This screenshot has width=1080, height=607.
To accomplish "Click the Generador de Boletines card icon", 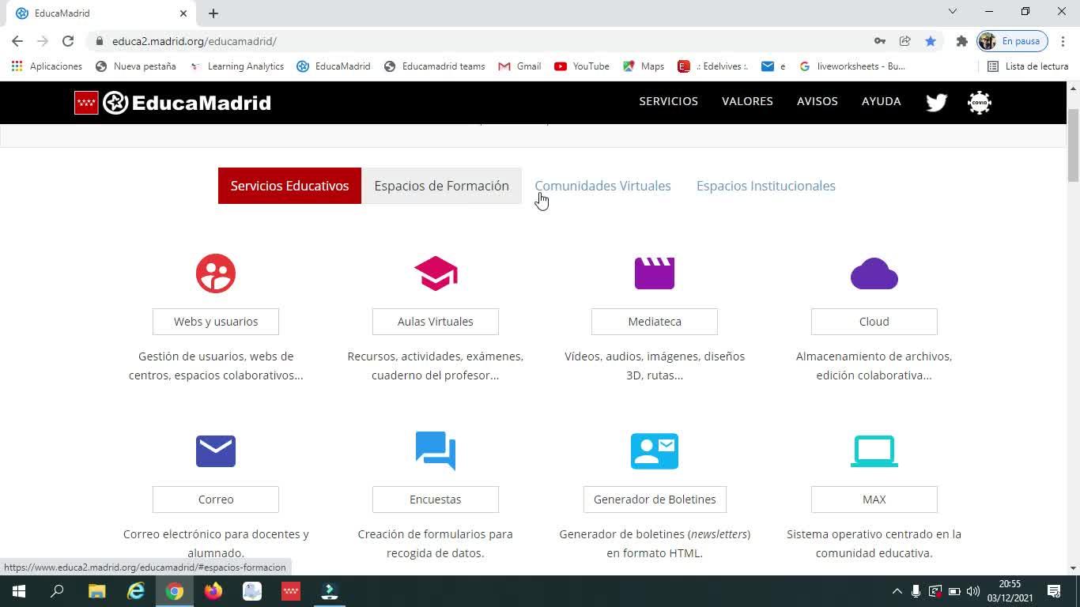I will point(655,451).
